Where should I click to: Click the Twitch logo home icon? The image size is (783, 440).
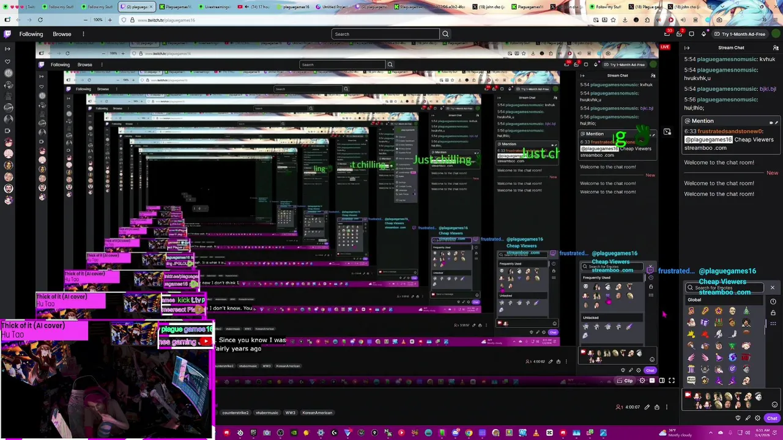[7, 34]
